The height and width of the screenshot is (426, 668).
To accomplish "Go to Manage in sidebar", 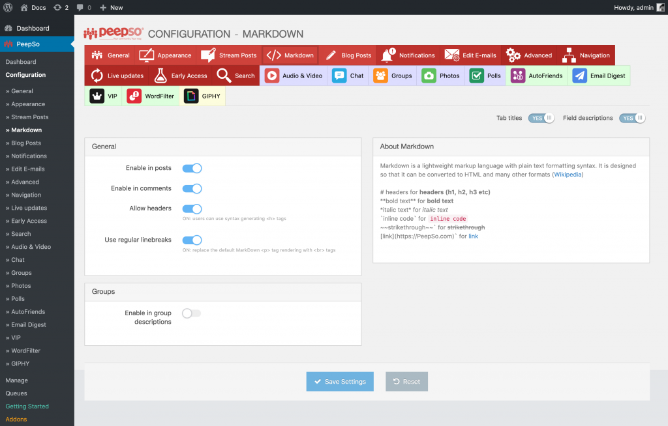I will [16, 380].
